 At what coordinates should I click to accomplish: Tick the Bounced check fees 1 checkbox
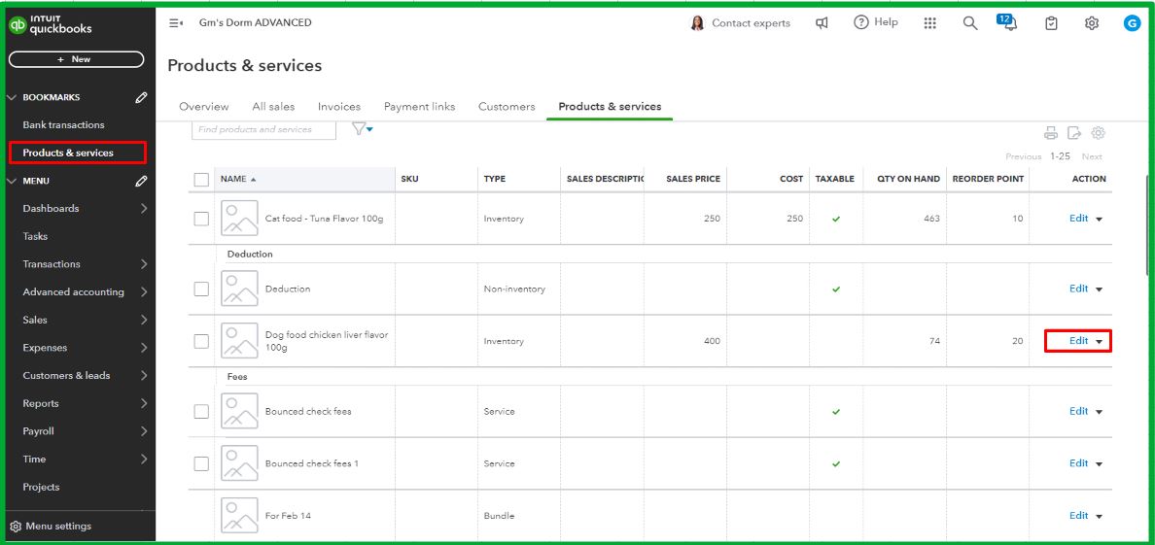click(x=201, y=463)
